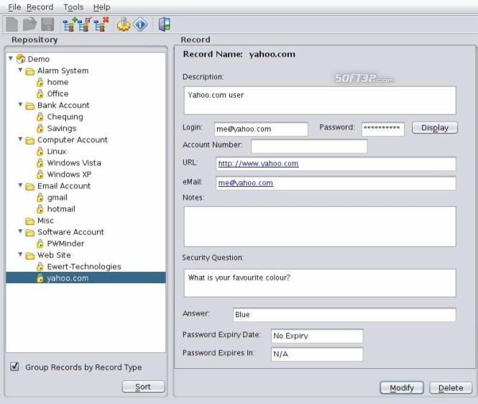Click the lock icon beside PWMinder

click(40, 244)
